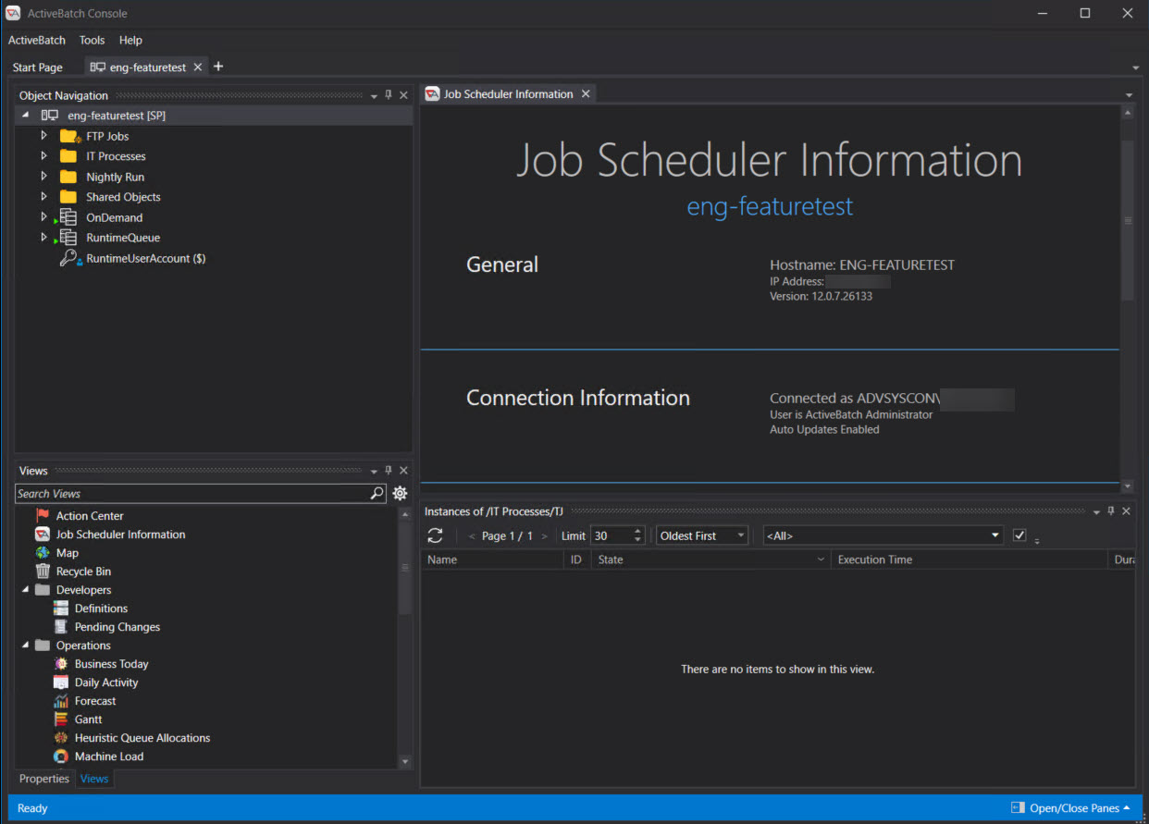Toggle Open/Close Panes in the status bar
Viewport: 1149px width, 824px height.
[1070, 807]
